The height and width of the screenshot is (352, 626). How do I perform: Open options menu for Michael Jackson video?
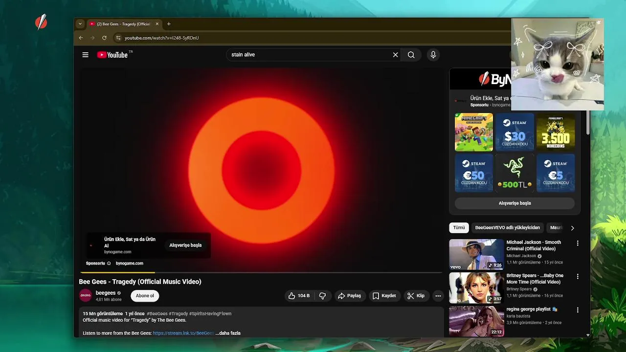click(578, 243)
